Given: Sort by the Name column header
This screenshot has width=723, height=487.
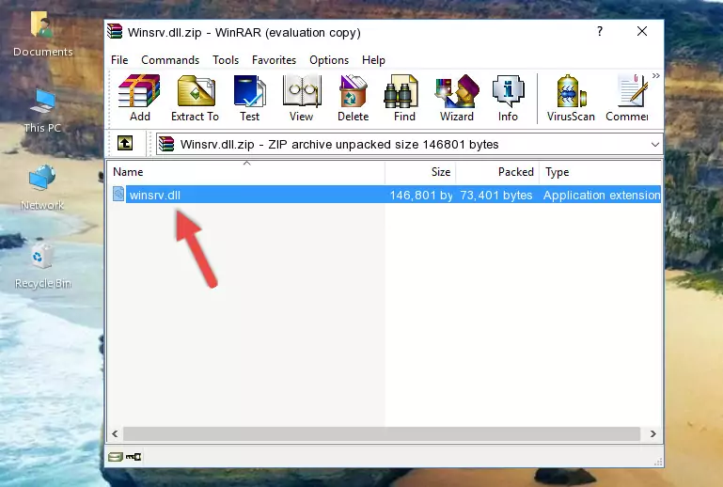Looking at the screenshot, I should coord(246,172).
